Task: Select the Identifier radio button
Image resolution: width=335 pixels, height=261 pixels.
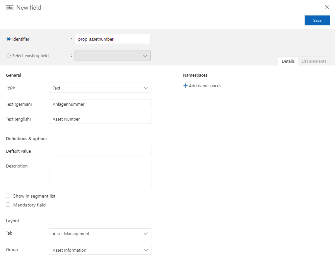Action: (x=8, y=39)
